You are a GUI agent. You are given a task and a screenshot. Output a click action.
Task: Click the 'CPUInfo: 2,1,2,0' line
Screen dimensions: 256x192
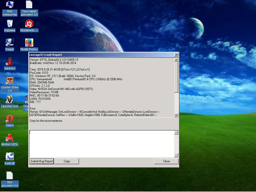pos(40,86)
